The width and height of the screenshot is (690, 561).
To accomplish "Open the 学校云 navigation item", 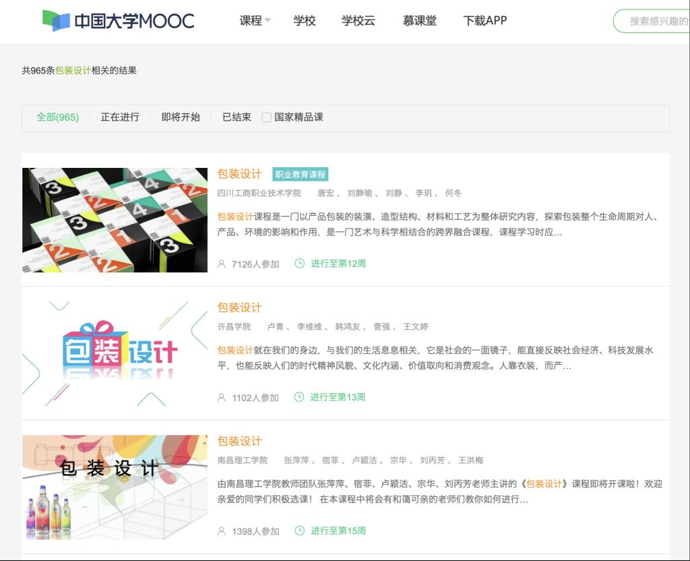I will (x=358, y=21).
